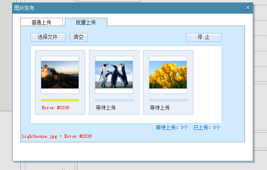The width and height of the screenshot is (267, 170).
Task: Select the 批量上传 tab
Action: click(86, 22)
